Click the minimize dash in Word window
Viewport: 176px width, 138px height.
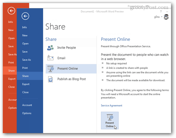pyautogui.click(x=167, y=12)
